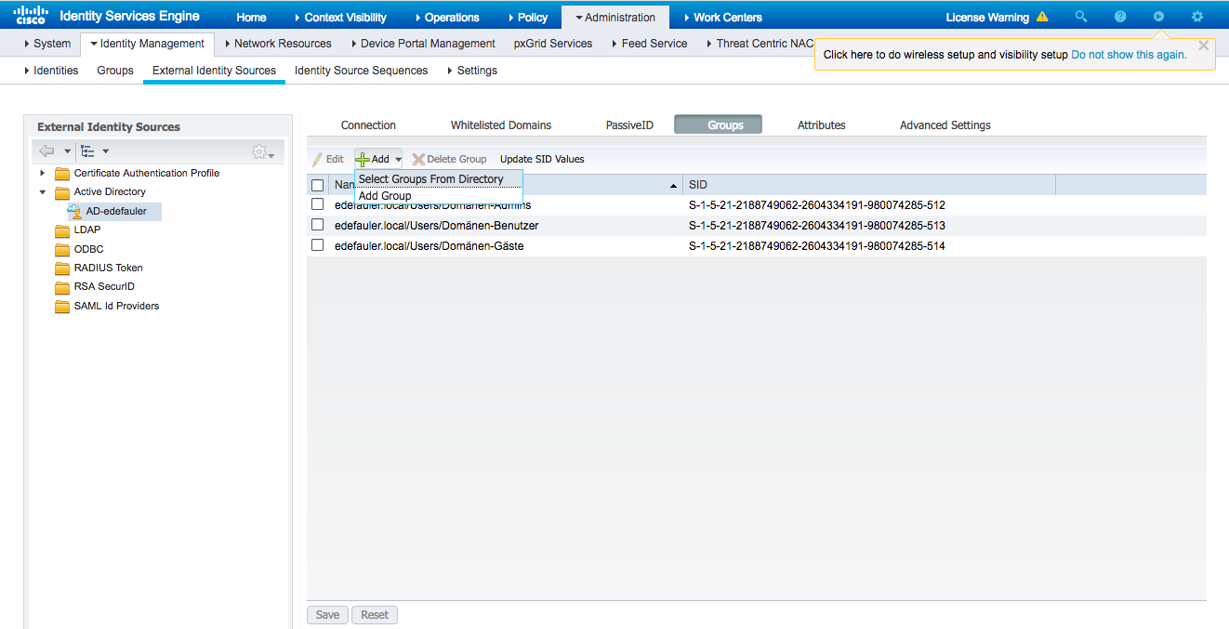Image resolution: width=1229 pixels, height=629 pixels.
Task: Sort by the SID column header
Action: pos(868,185)
